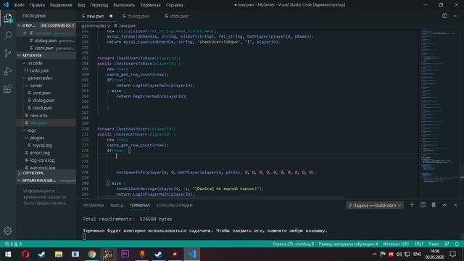464x261 pixels.
Task: Open Windows Action Center notifications
Action: pos(452,254)
